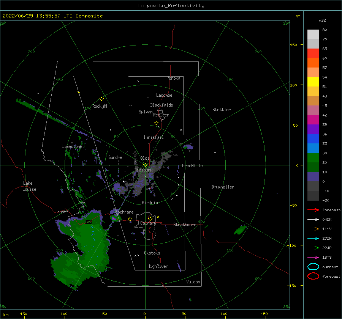Screen dimensions: 342x319
Task: Click the Innisfail label
Action: pyautogui.click(x=154, y=137)
